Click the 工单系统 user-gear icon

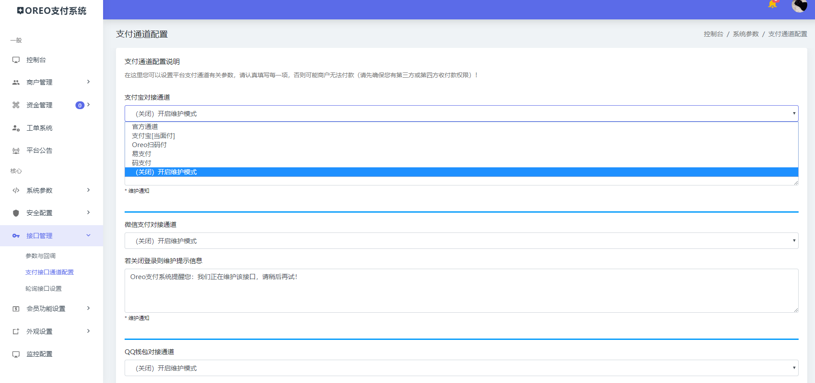[16, 128]
